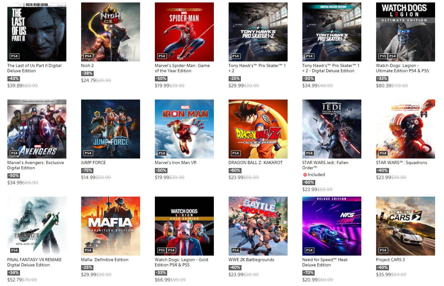Select Marvel's Iron Man VR cover
Image resolution: width=444 pixels, height=286 pixels.
pos(184,129)
